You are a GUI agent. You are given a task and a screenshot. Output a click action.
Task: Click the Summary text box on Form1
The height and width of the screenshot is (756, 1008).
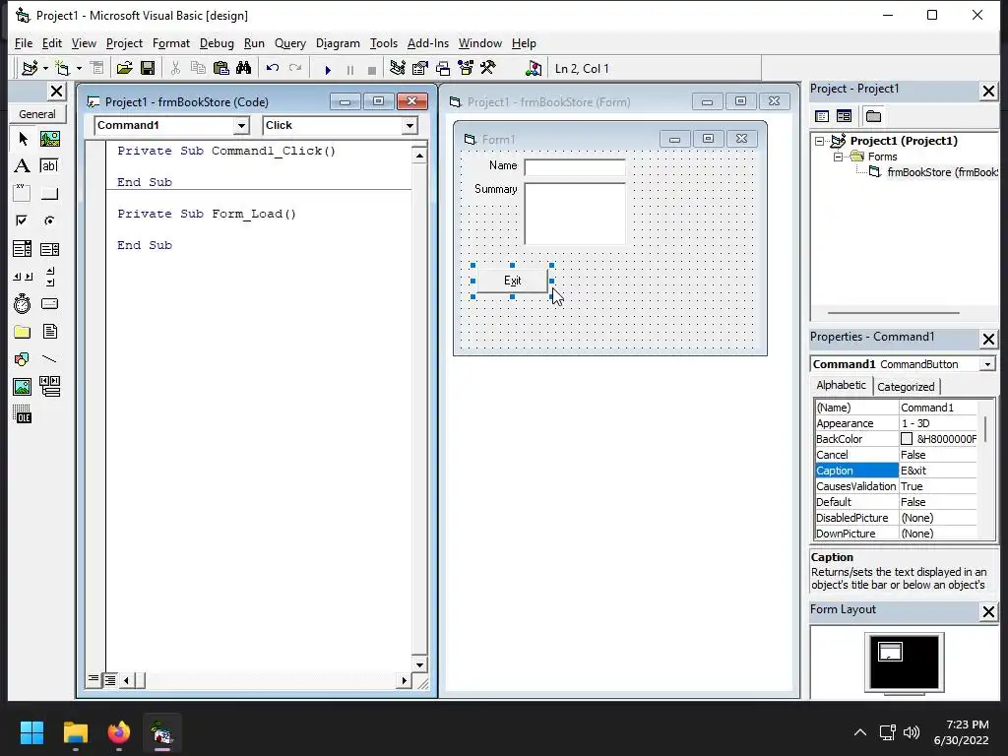[575, 214]
